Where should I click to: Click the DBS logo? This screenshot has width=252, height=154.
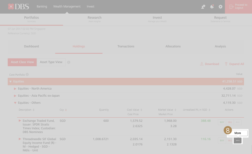click(x=18, y=7)
